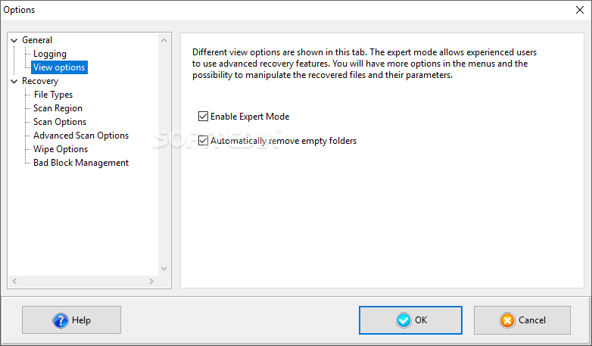Select View options in the tree
The height and width of the screenshot is (346, 592).
59,67
